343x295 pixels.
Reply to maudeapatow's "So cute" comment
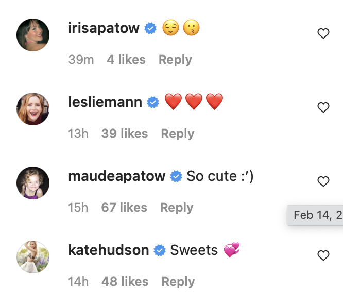(176, 208)
